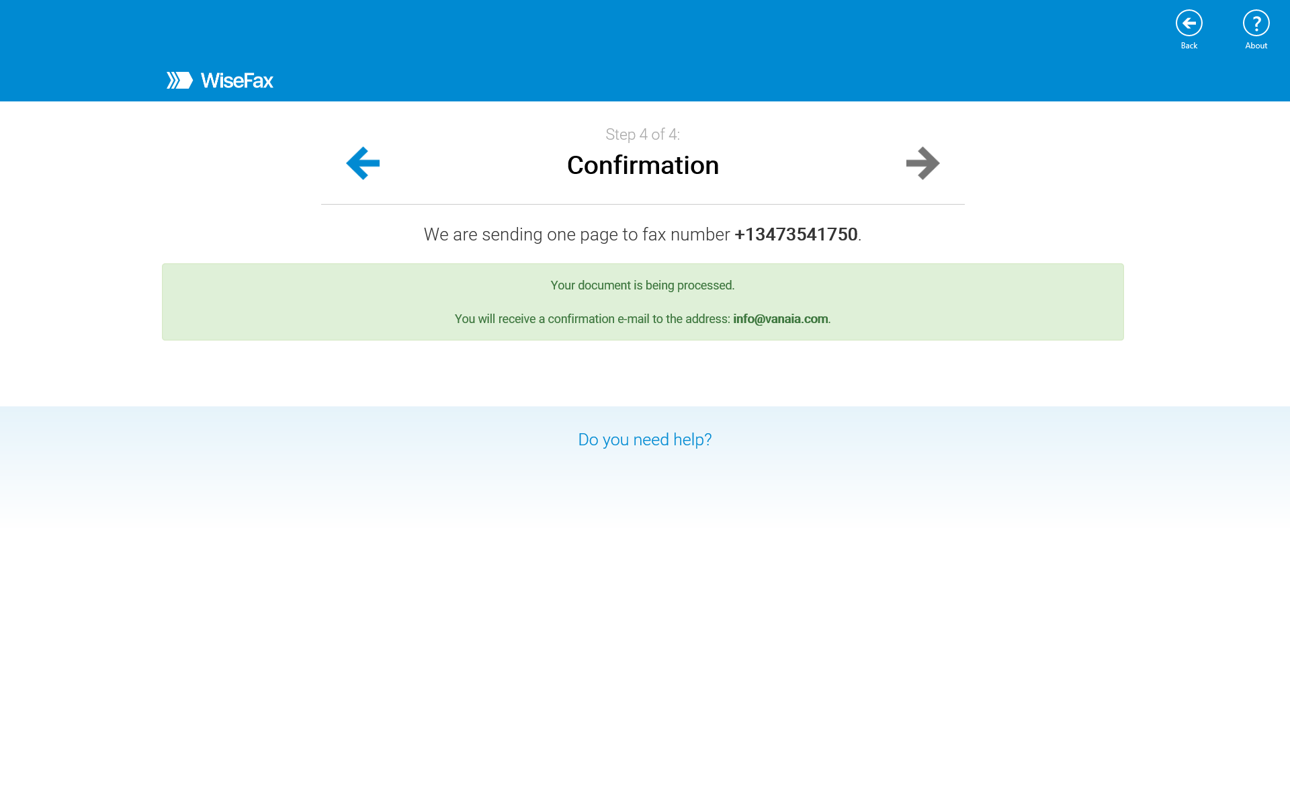Image resolution: width=1290 pixels, height=806 pixels.
Task: Click the "Step 4 of 4" label
Action: [642, 134]
